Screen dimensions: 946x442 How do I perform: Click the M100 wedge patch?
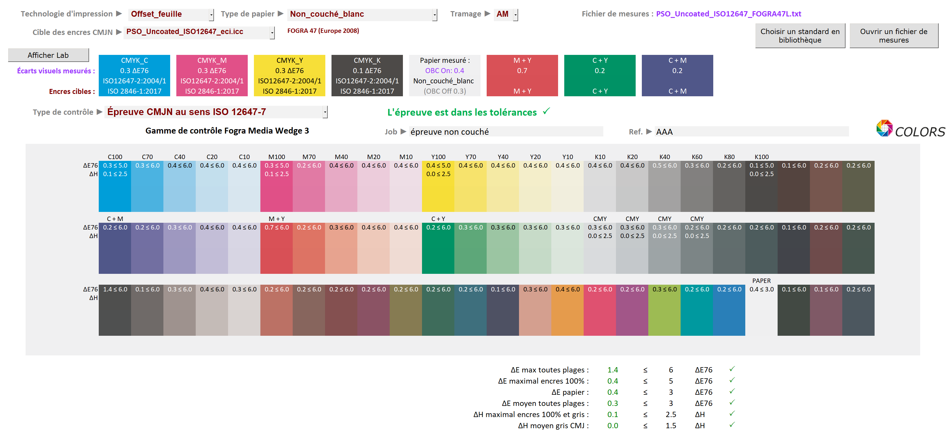(277, 186)
